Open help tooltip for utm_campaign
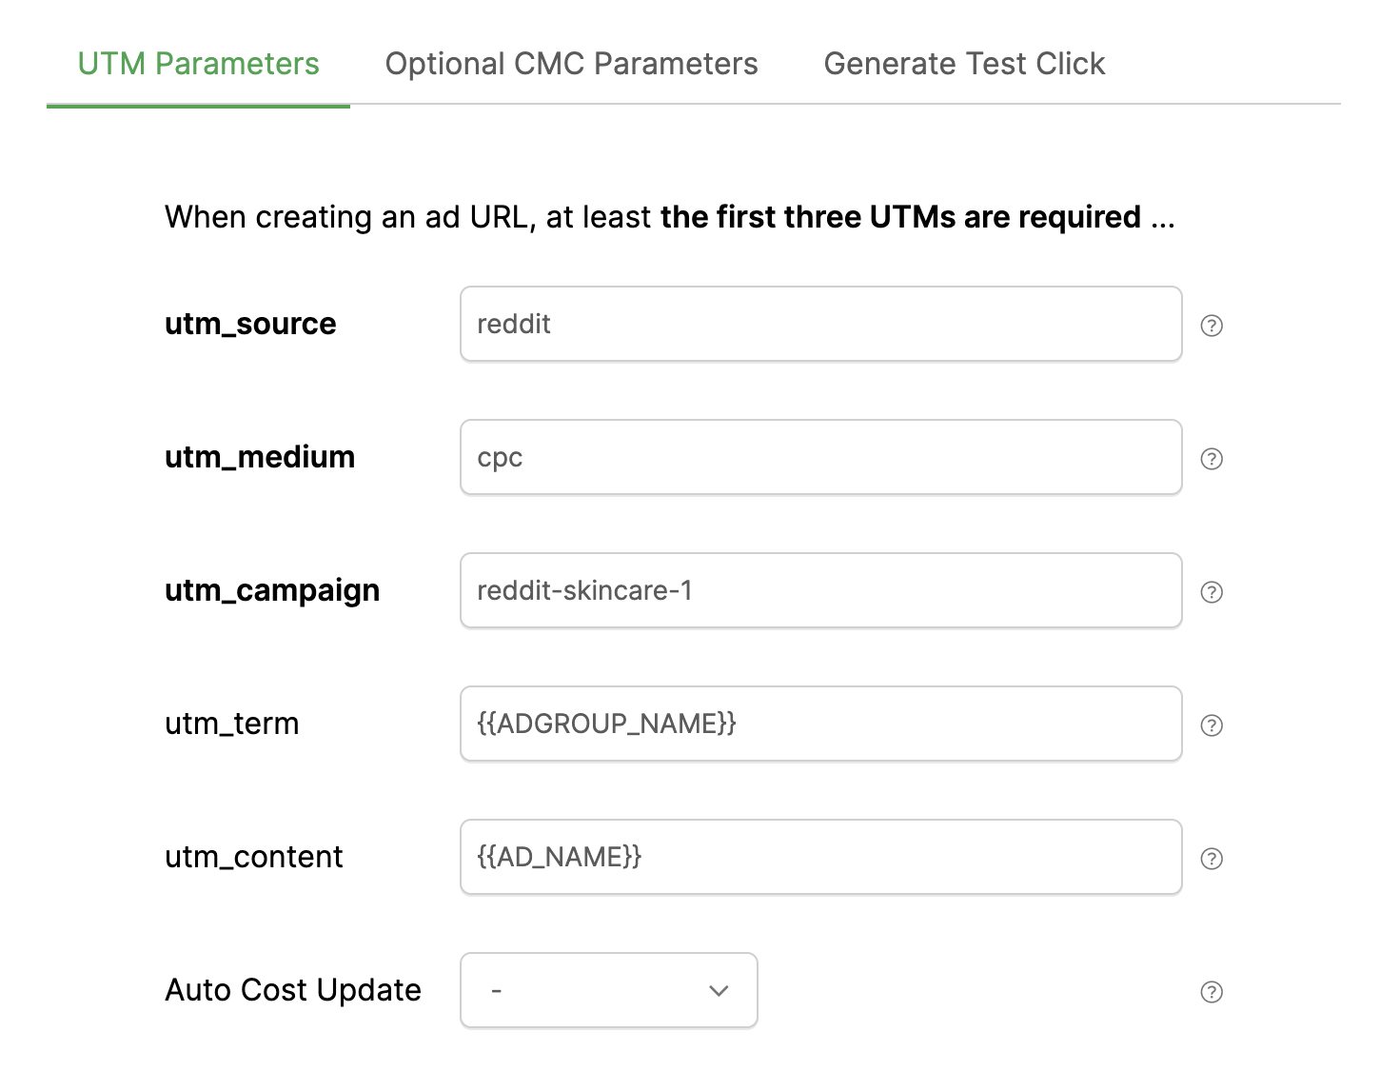Viewport: 1380px width, 1091px height. 1211,592
